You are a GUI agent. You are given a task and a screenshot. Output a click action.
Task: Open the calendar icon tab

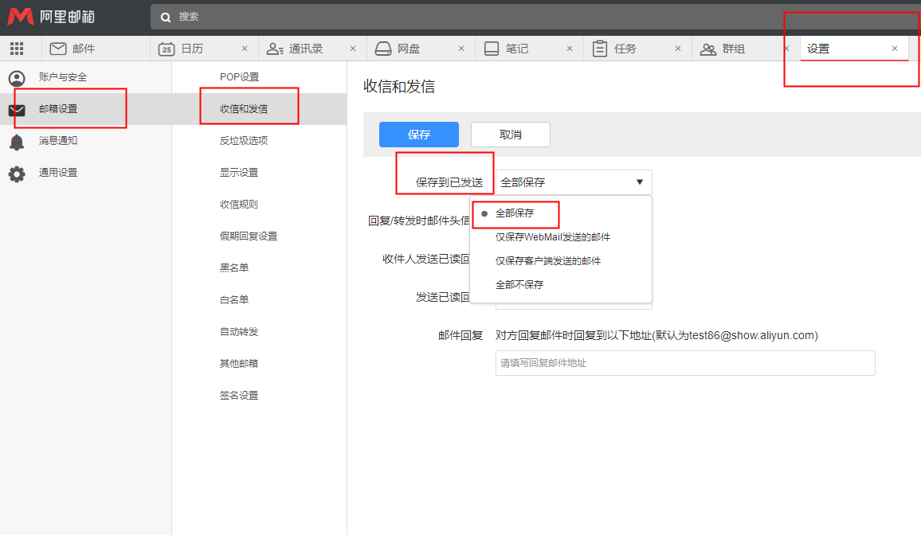[167, 49]
